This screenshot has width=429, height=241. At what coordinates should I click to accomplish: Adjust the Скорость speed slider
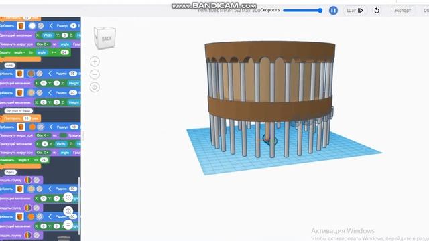(x=302, y=11)
